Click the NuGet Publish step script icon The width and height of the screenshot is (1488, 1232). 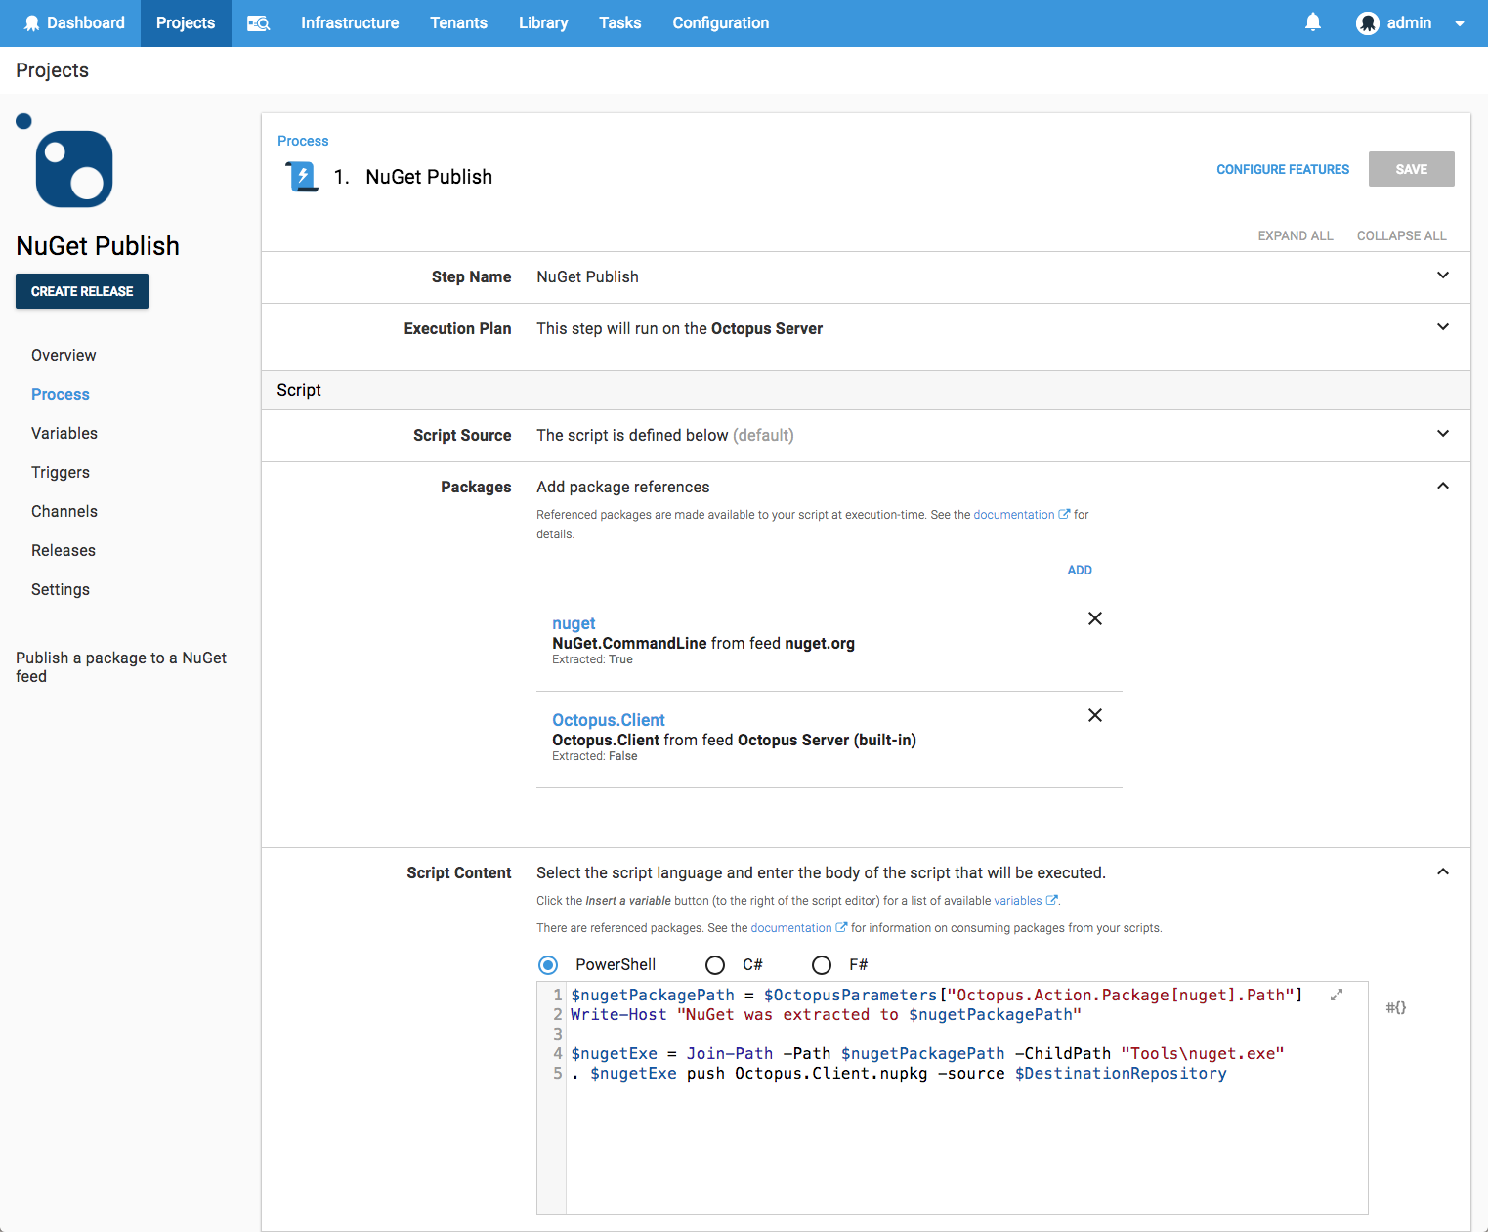[x=301, y=176]
